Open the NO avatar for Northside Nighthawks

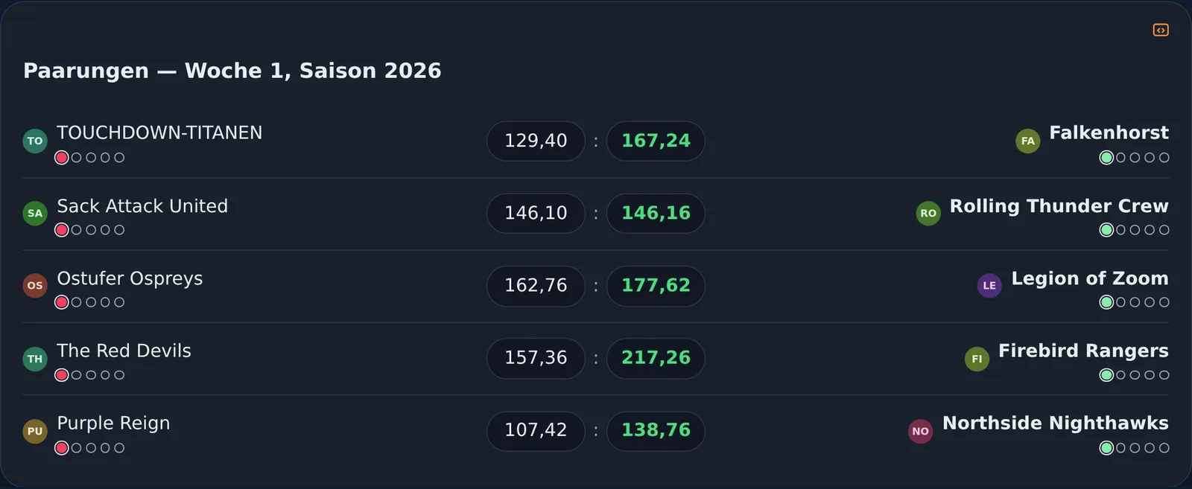point(921,431)
